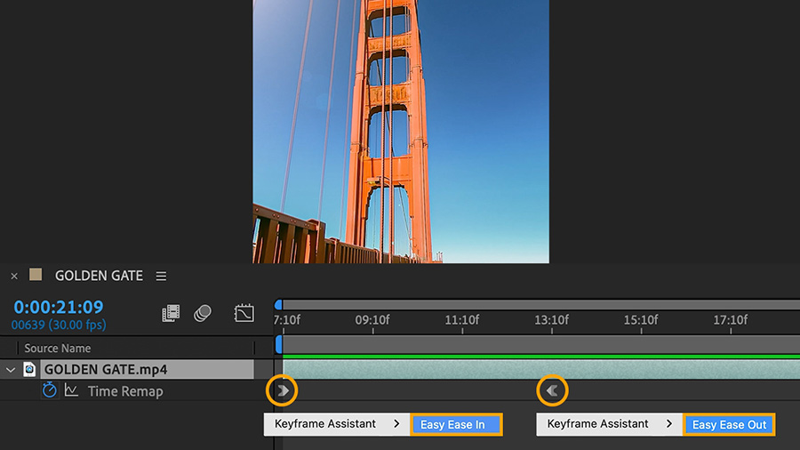Toggle Draft 3D / frame blending icon
Screen dimensions: 800x450
(x=171, y=313)
